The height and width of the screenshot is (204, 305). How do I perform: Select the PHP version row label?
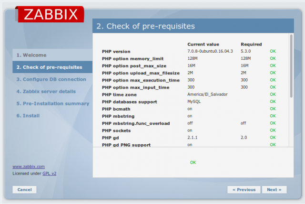[x=116, y=52]
